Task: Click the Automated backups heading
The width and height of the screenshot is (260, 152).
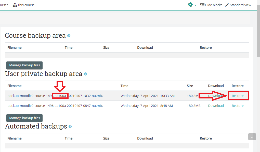Action: pyautogui.click(x=36, y=126)
